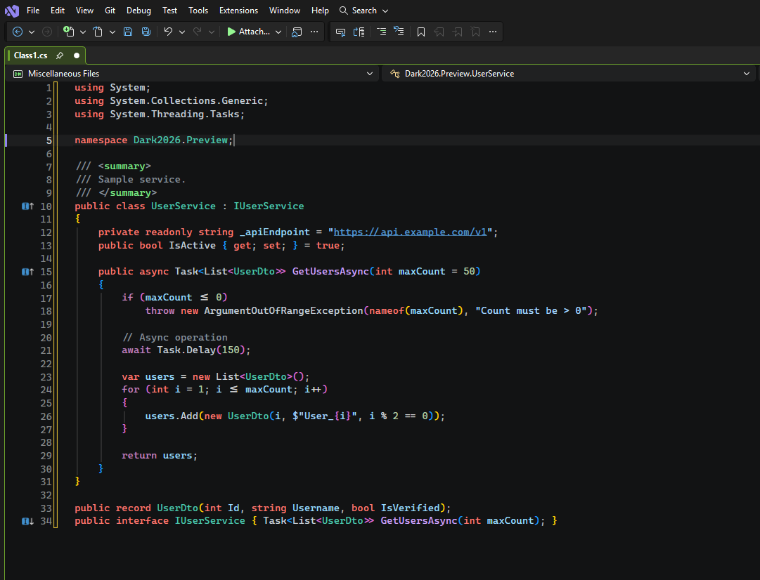Open the Window menu
This screenshot has width=760, height=580.
285,11
